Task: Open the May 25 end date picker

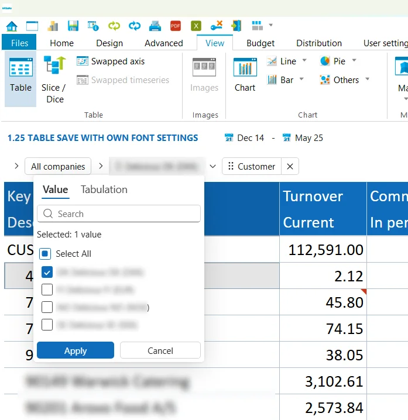Action: click(x=303, y=138)
